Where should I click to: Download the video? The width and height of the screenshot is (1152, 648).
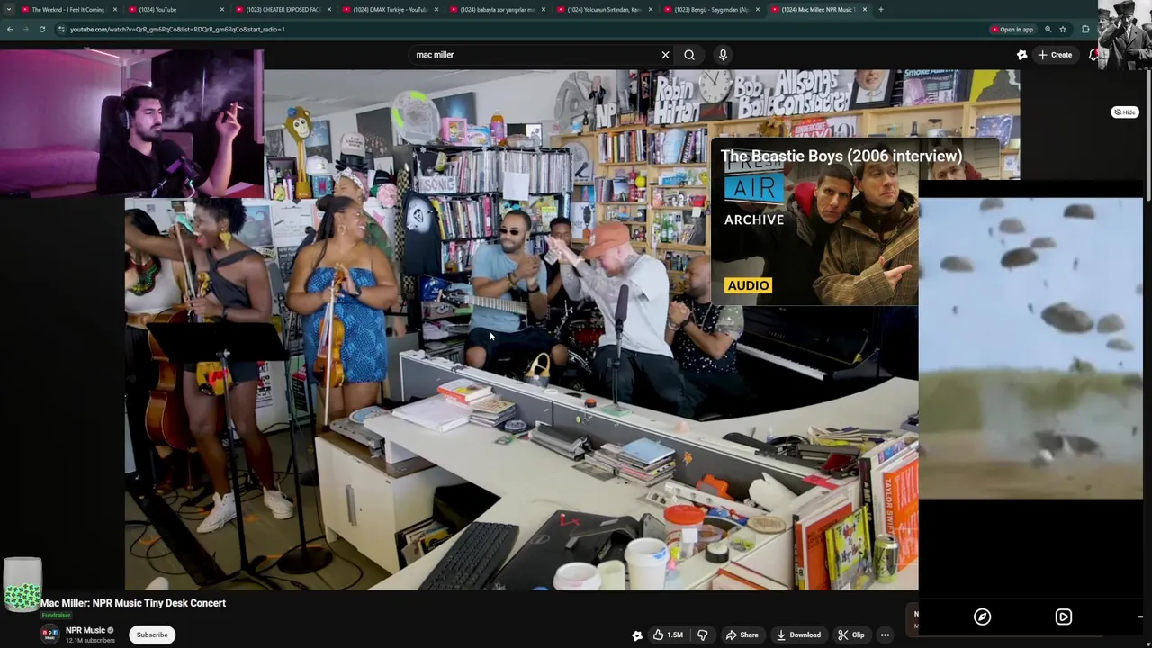[x=798, y=634]
